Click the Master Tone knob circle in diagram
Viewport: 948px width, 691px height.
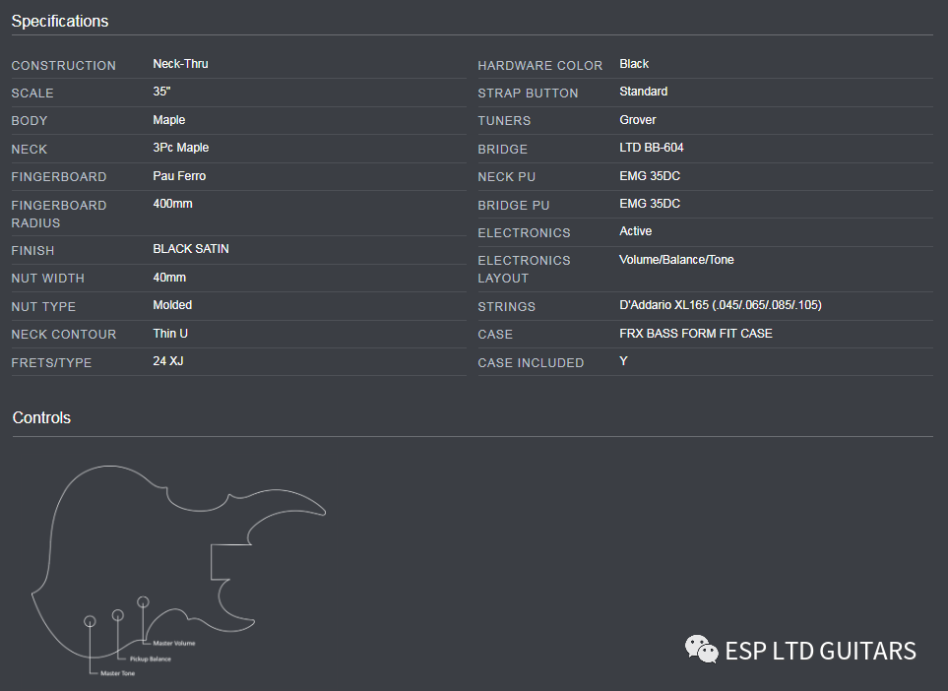click(90, 621)
